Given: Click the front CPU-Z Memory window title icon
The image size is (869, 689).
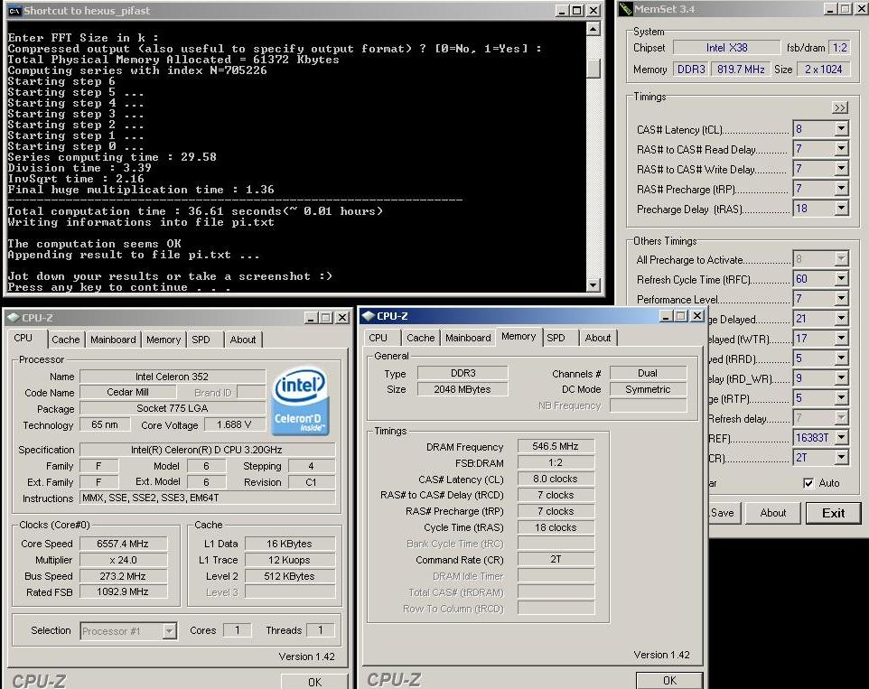Looking at the screenshot, I should coord(368,316).
